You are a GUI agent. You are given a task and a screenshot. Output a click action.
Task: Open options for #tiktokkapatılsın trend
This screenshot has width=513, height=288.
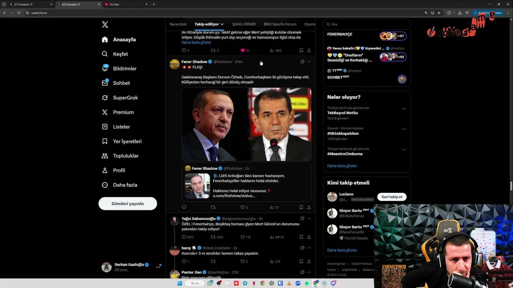404,129
